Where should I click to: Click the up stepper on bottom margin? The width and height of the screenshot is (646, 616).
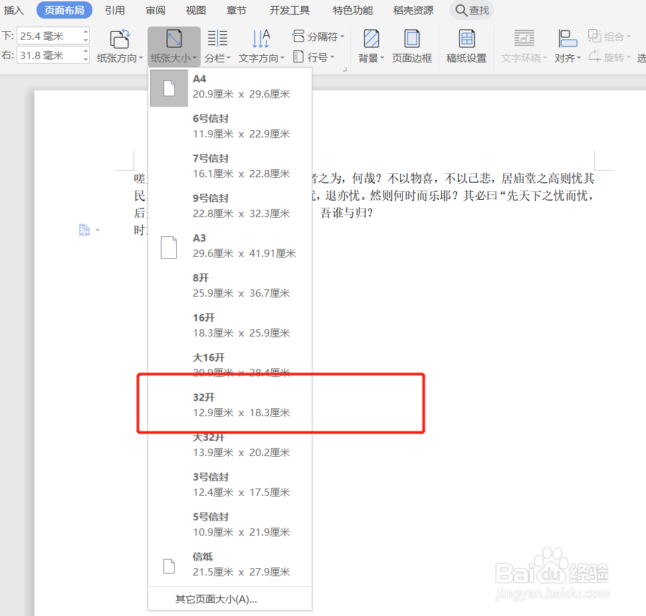[x=84, y=30]
